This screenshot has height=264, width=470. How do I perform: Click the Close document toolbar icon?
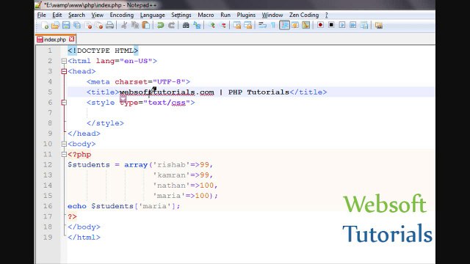point(88,26)
